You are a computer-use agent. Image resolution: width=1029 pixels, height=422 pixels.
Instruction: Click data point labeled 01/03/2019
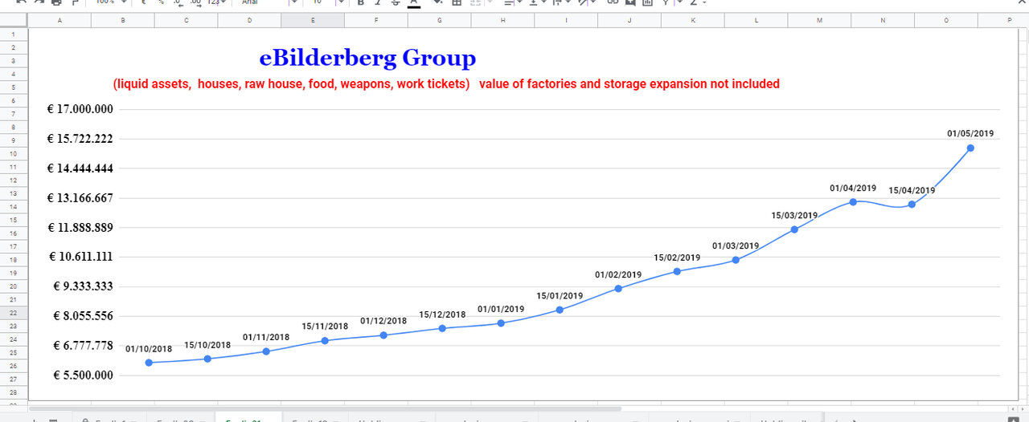coord(736,259)
